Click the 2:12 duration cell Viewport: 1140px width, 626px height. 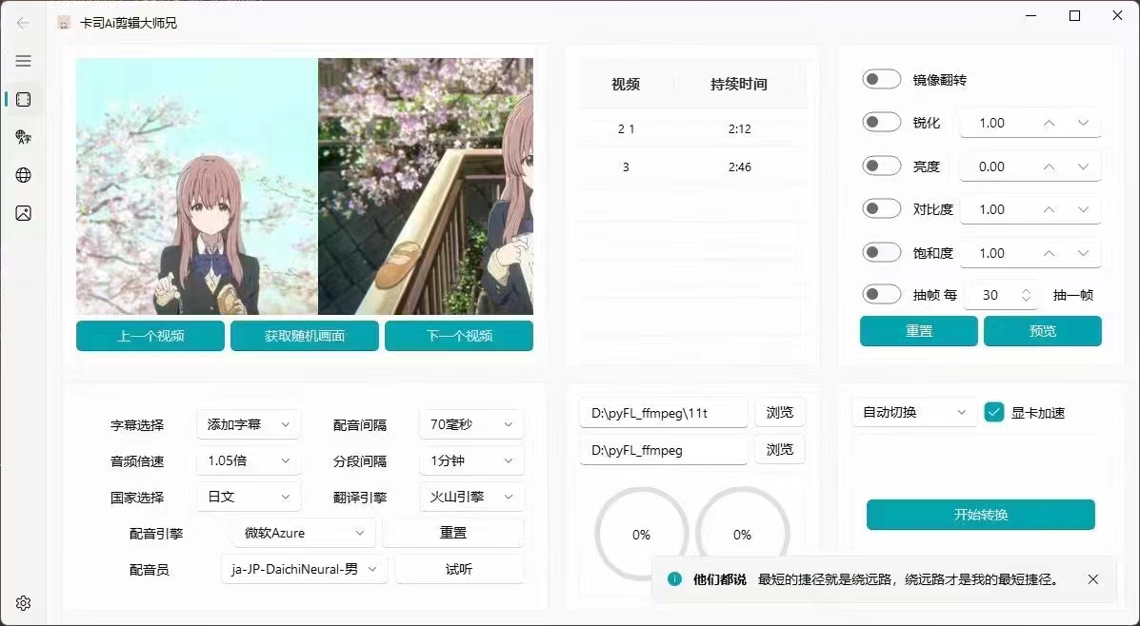point(739,128)
